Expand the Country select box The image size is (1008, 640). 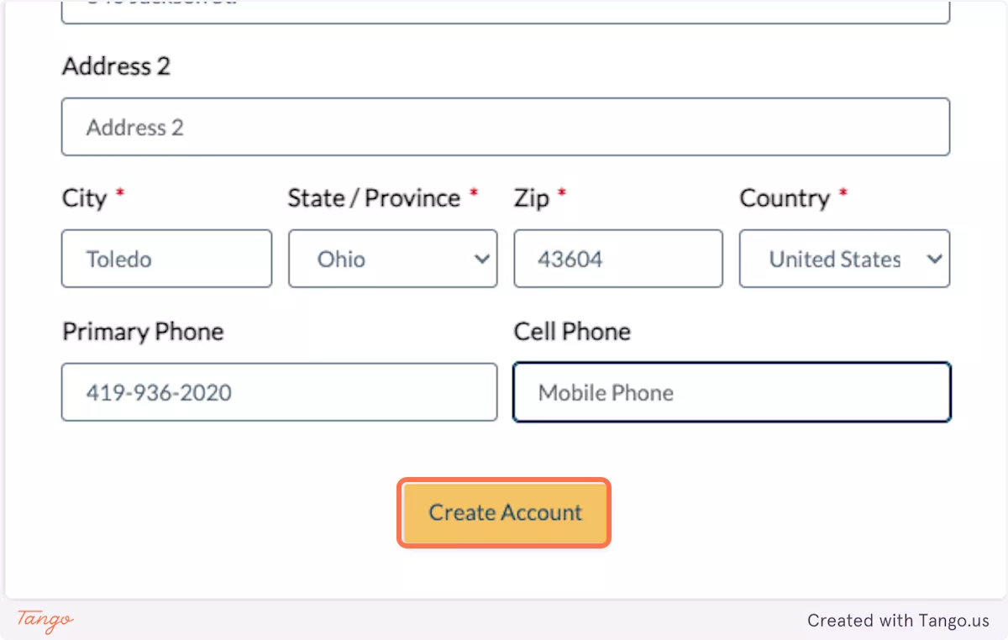[843, 259]
